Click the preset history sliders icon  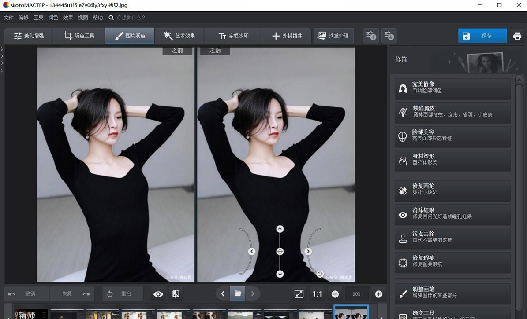tap(389, 36)
